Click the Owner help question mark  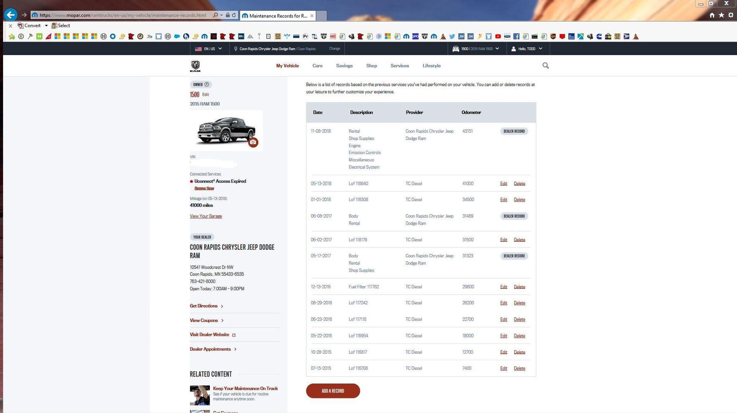(x=207, y=84)
